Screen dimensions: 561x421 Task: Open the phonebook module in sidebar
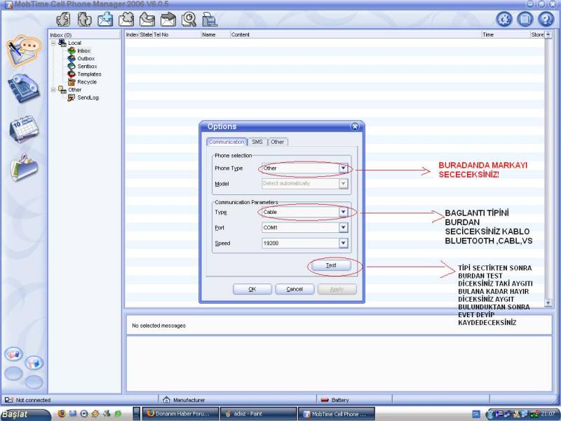tap(24, 88)
